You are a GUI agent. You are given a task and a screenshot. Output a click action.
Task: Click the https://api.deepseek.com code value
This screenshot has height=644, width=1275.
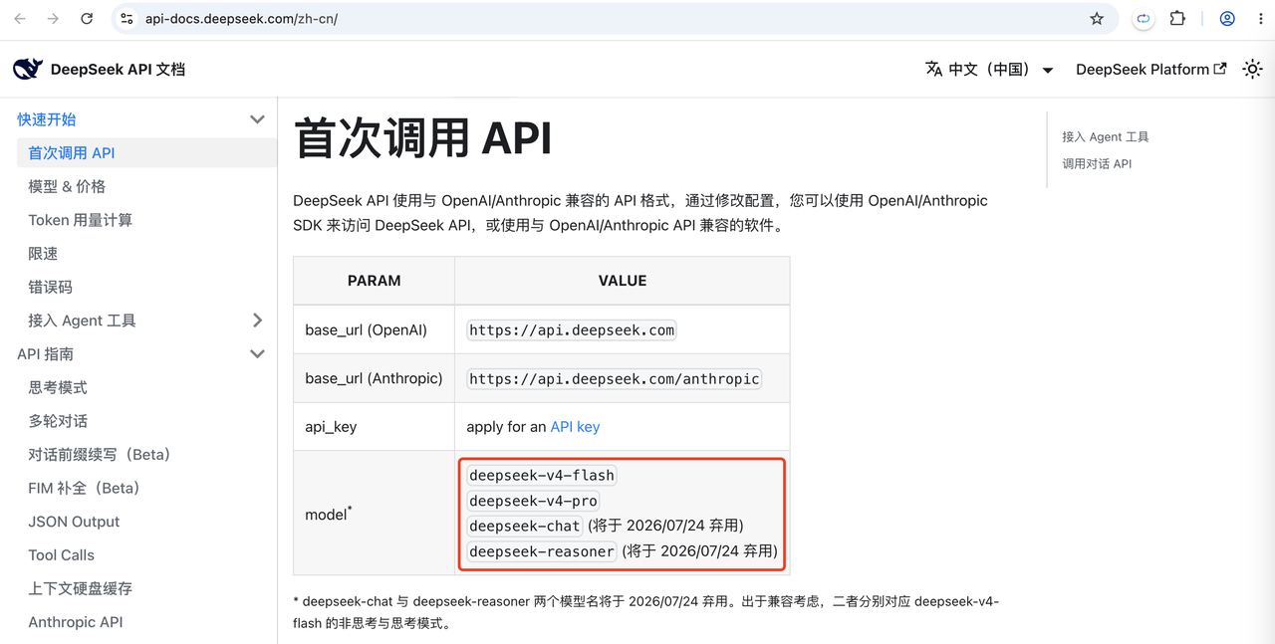coord(572,330)
